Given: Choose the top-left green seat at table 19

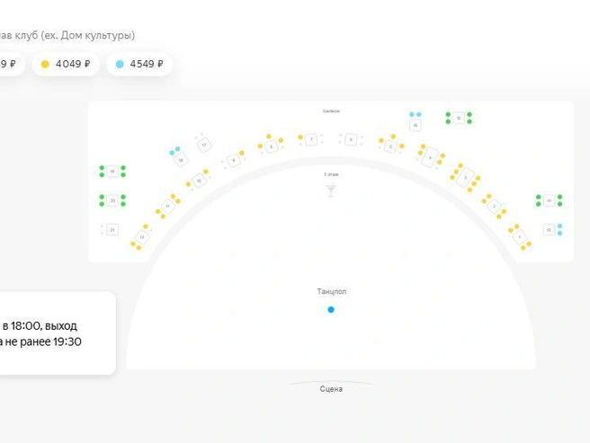Looking at the screenshot, I should tap(102, 168).
